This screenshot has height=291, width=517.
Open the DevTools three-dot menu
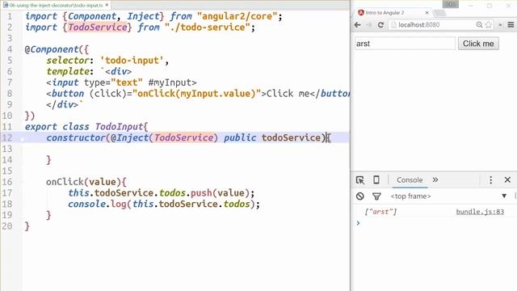[x=490, y=179]
